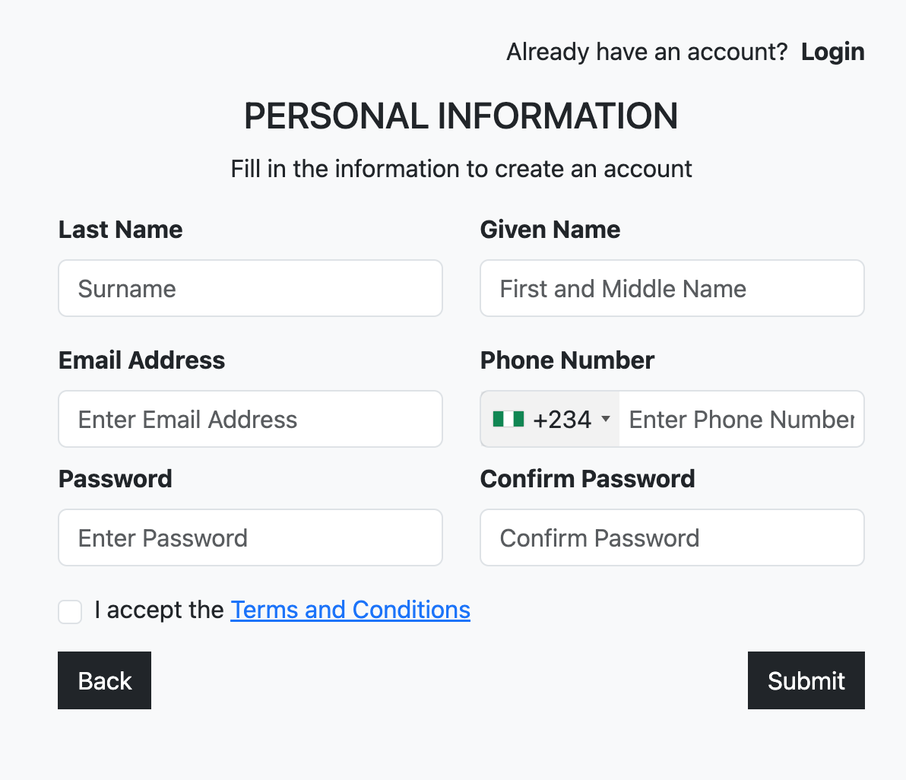
Task: Open the +234 country code selector
Action: point(562,419)
